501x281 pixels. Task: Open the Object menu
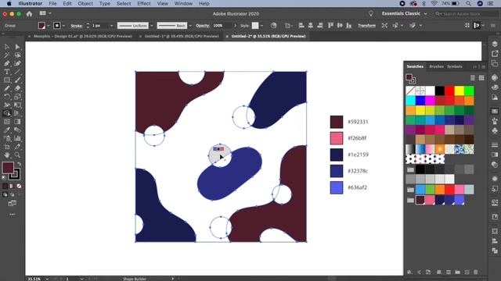click(85, 3)
